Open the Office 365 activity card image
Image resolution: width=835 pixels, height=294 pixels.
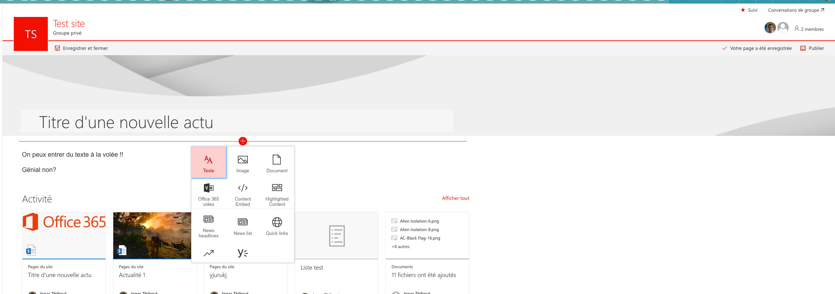coord(64,235)
